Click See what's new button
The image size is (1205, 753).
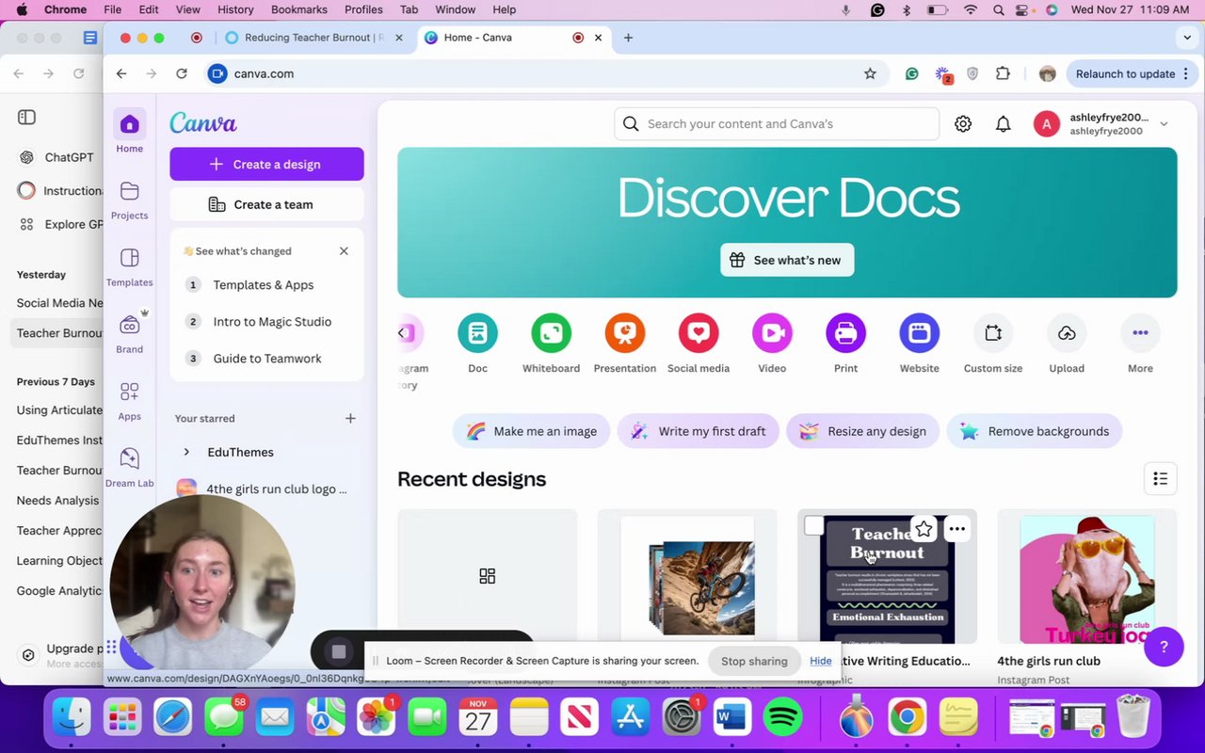pos(787,261)
